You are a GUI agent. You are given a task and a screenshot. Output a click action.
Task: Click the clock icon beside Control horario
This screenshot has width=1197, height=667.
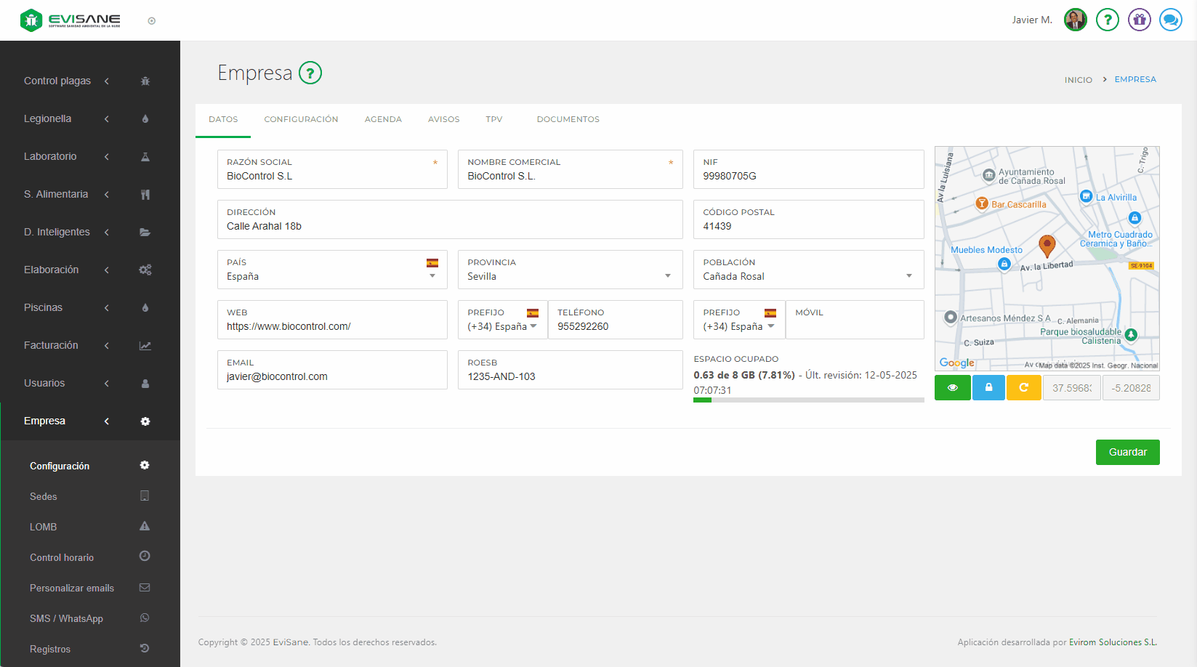point(145,556)
